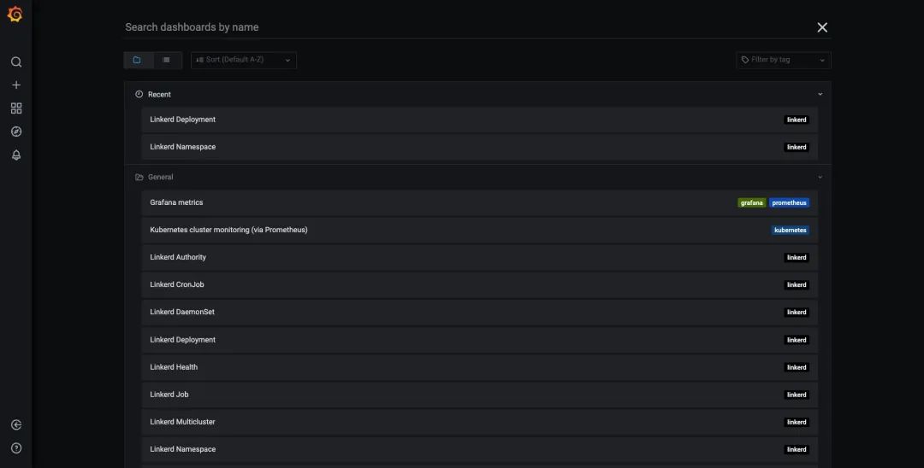This screenshot has height=468, width=924.
Task: Collapse the General folder chevron
Action: tap(820, 177)
